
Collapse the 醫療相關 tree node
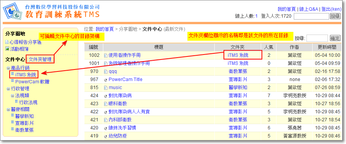click(x=8, y=109)
